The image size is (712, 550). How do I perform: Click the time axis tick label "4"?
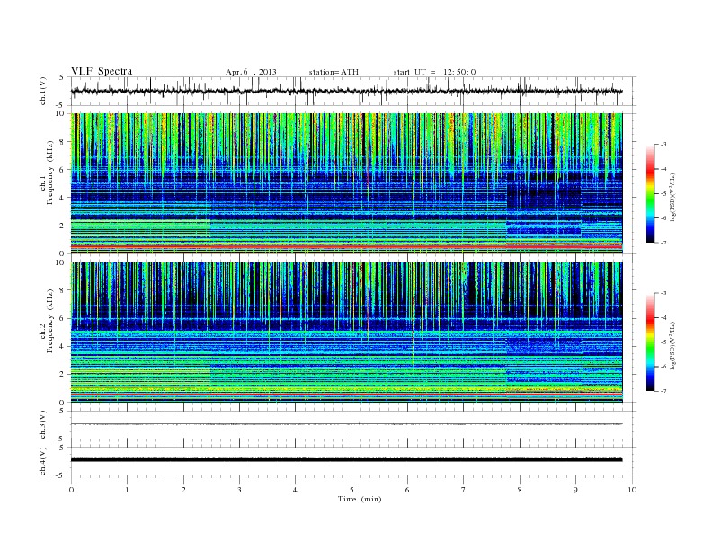296,490
